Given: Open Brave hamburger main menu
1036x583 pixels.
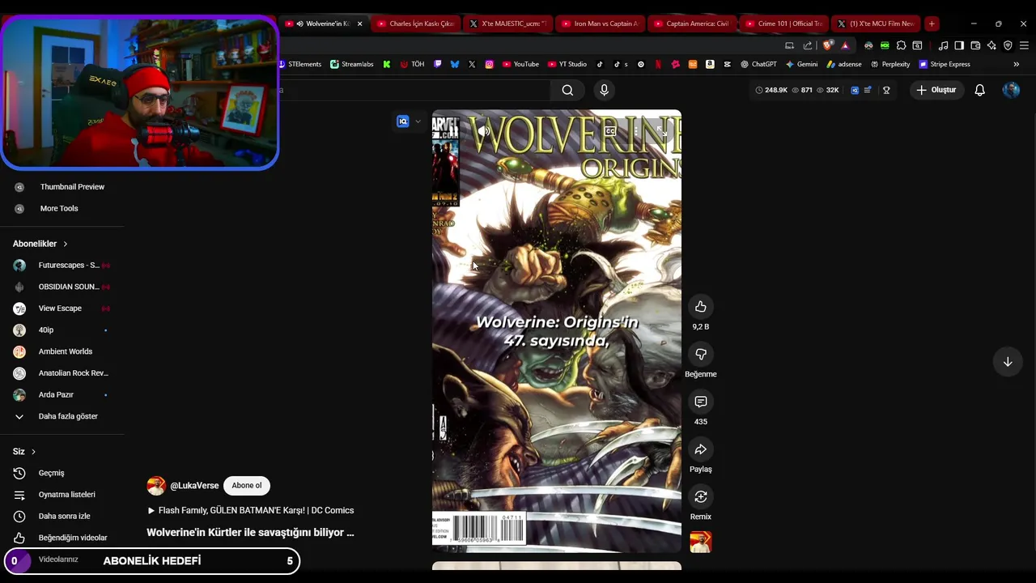Looking at the screenshot, I should 1024,45.
